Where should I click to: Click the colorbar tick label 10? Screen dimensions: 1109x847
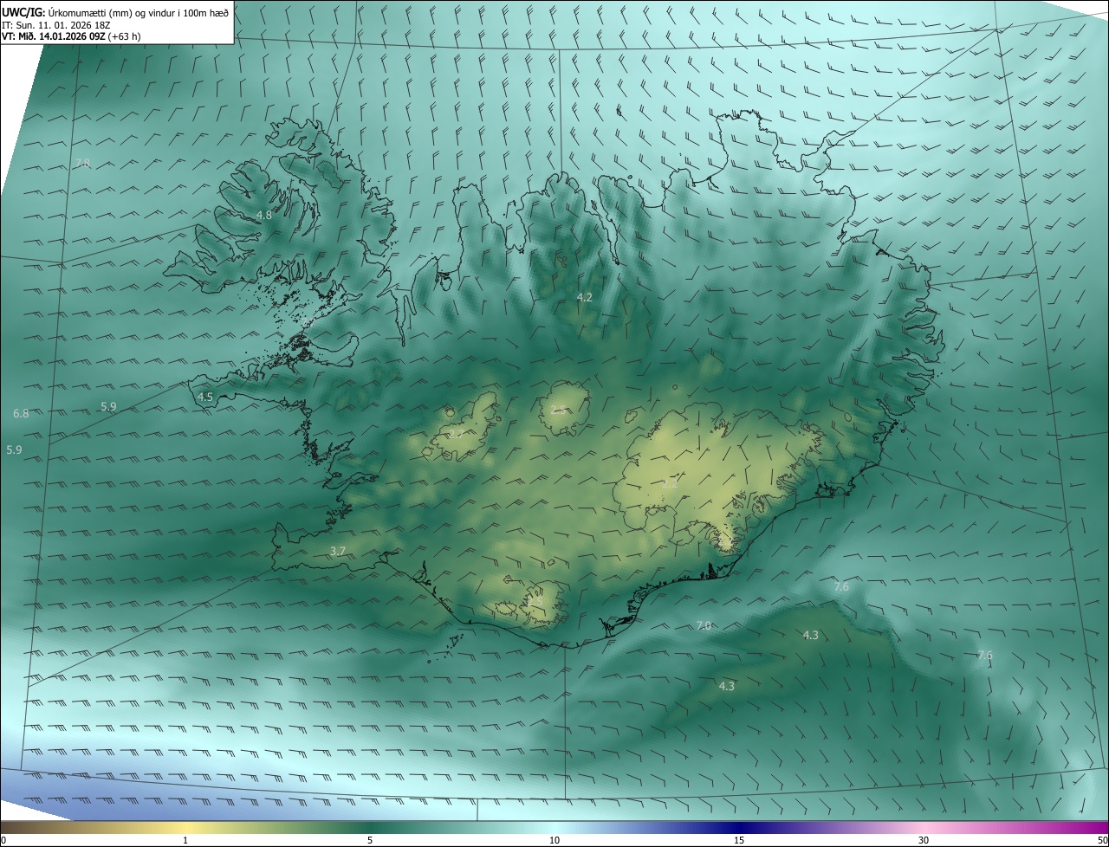(x=554, y=840)
